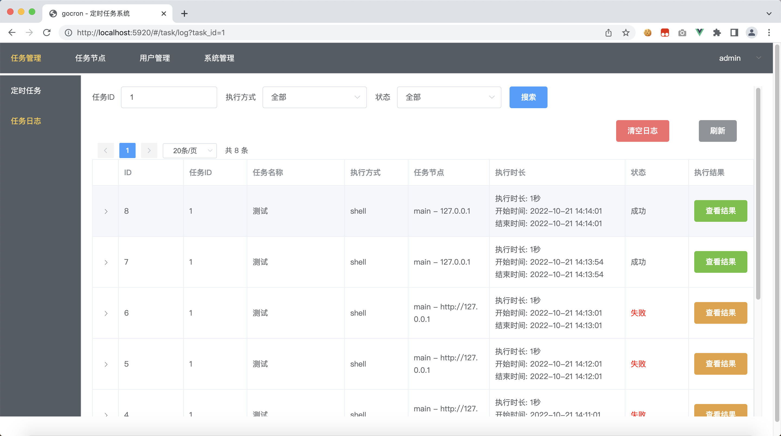
Task: Open the share page icon in address bar
Action: click(608, 33)
